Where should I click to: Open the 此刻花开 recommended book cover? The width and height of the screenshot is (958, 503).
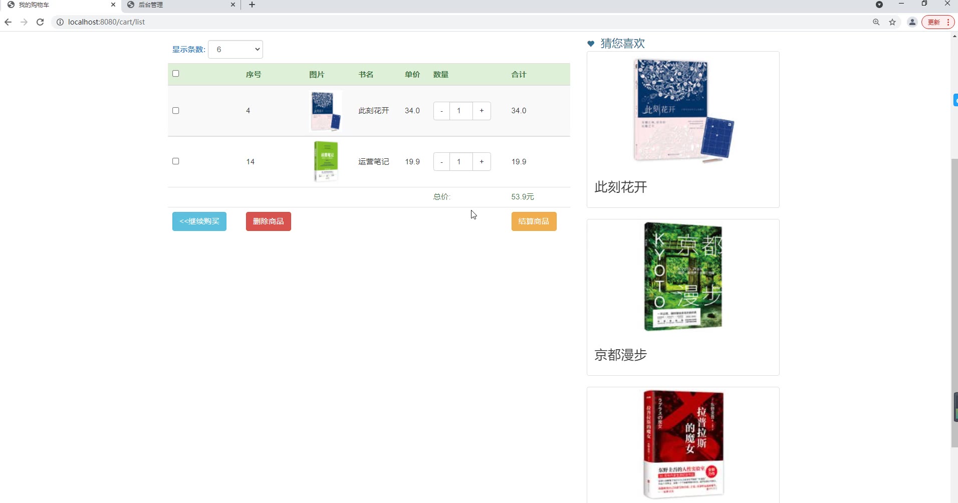pos(683,111)
